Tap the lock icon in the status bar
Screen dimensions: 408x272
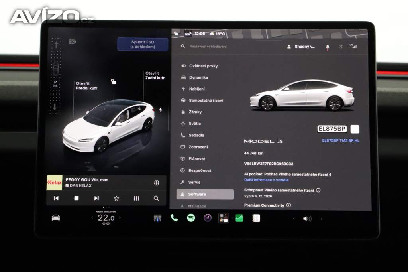pos(176,34)
